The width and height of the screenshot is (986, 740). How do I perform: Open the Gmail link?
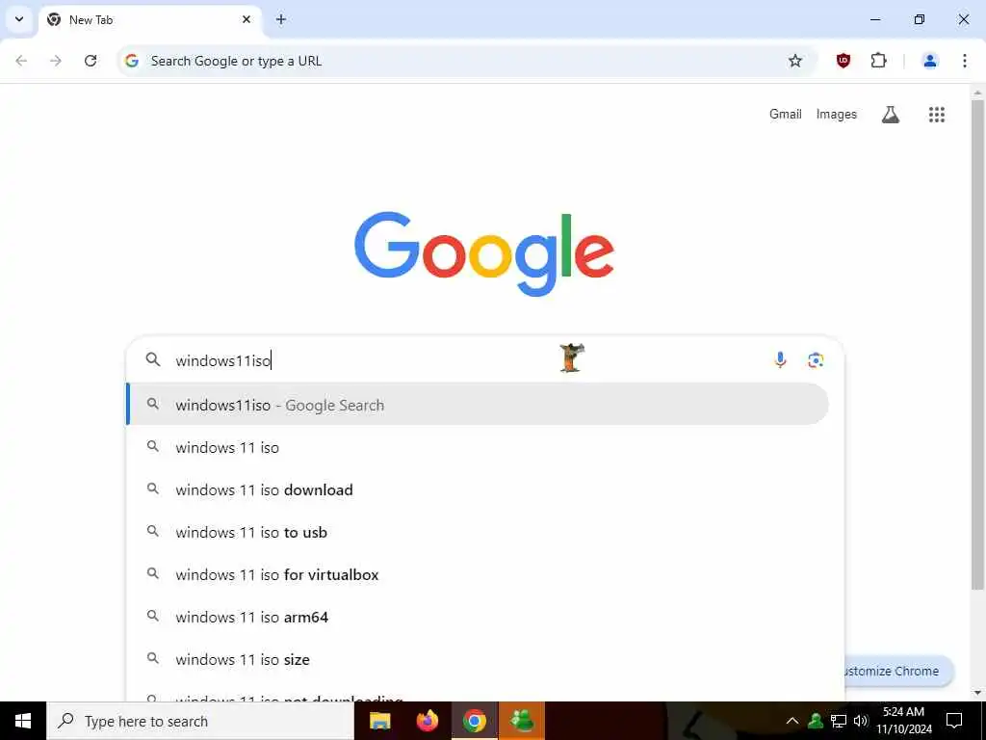pyautogui.click(x=786, y=115)
